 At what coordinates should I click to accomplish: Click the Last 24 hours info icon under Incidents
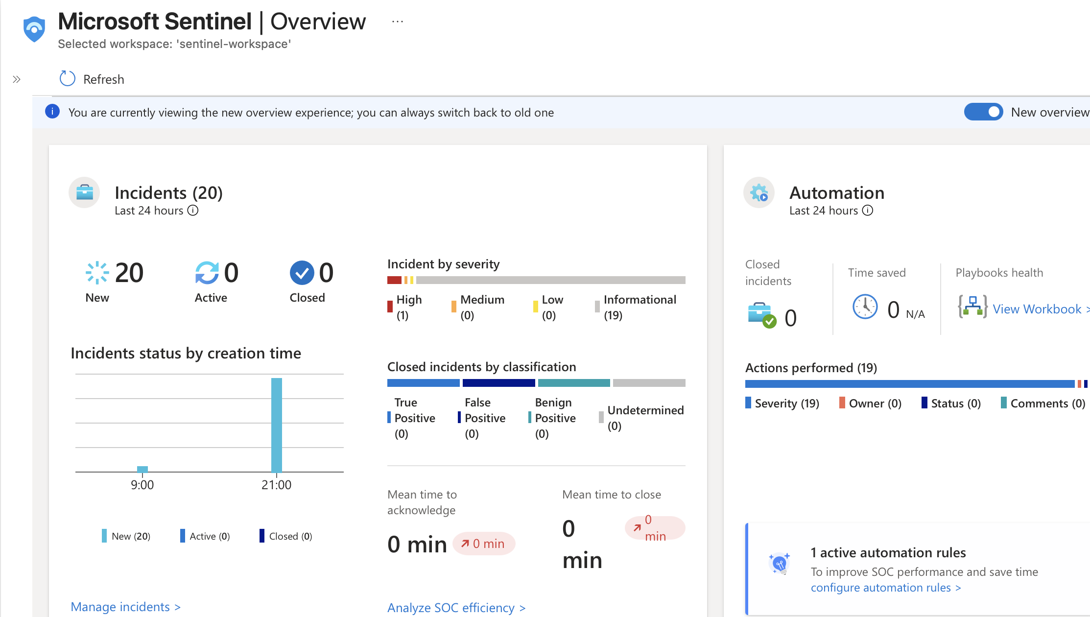tap(193, 211)
